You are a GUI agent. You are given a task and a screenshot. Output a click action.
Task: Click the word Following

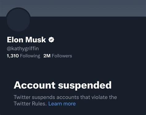pos(30,56)
